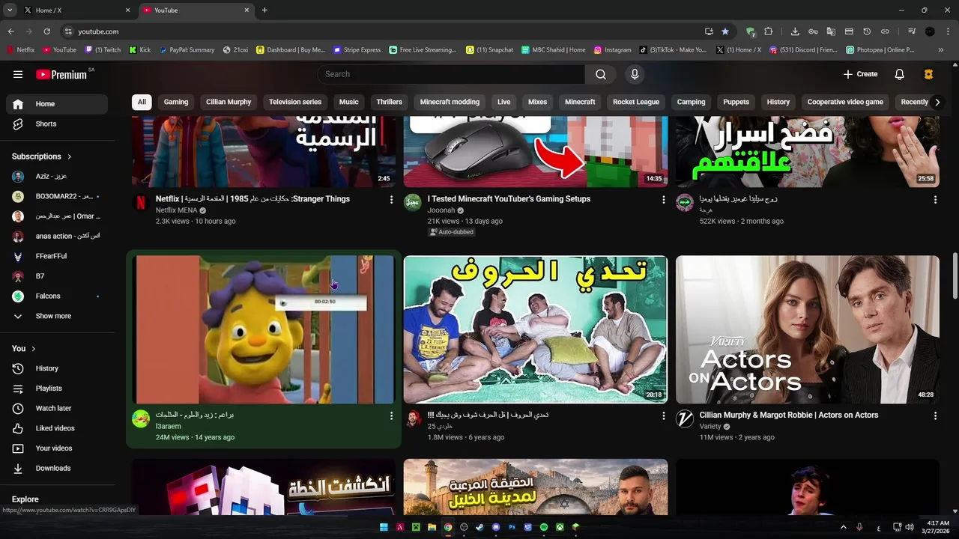Open the notifications bell
Viewport: 959px width, 539px height.
tap(900, 74)
